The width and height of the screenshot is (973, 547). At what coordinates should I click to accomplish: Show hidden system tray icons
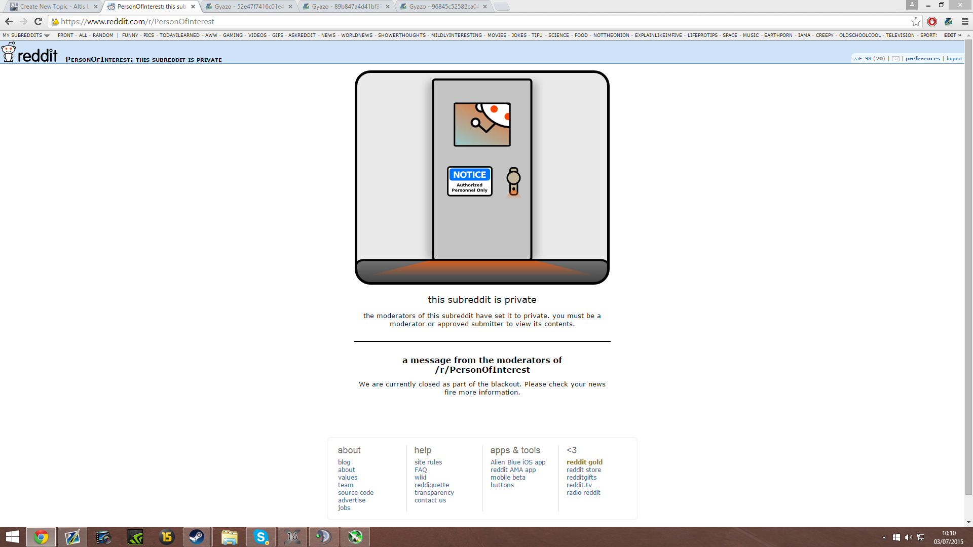884,537
